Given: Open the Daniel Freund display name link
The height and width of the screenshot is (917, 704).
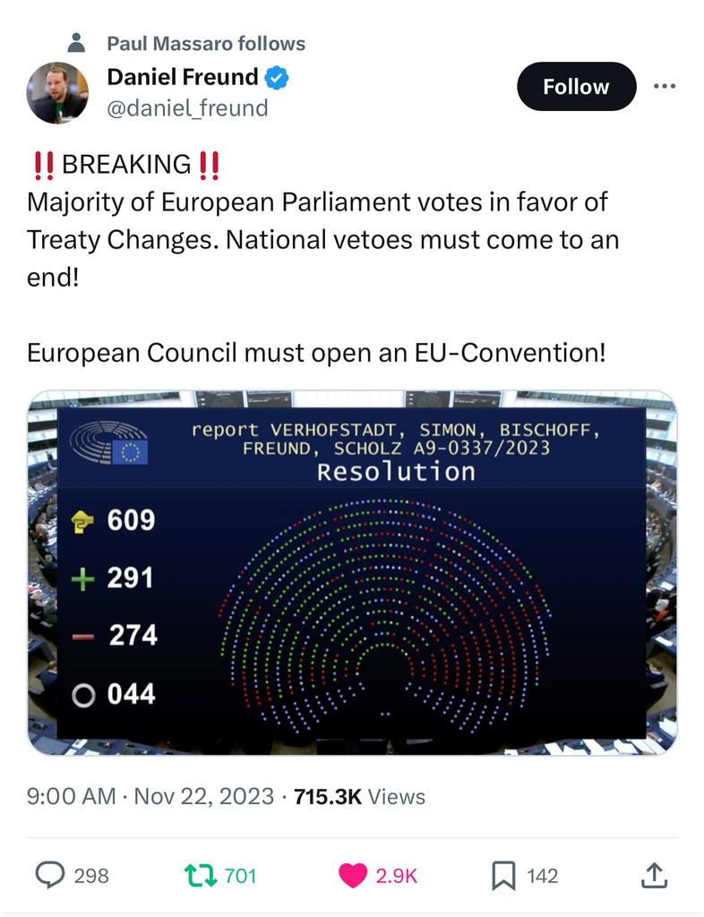Looking at the screenshot, I should (x=182, y=78).
